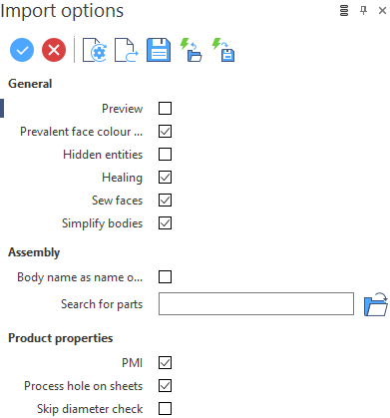Click the Search for parts text field
The width and height of the screenshot is (390, 418).
pyautogui.click(x=256, y=304)
